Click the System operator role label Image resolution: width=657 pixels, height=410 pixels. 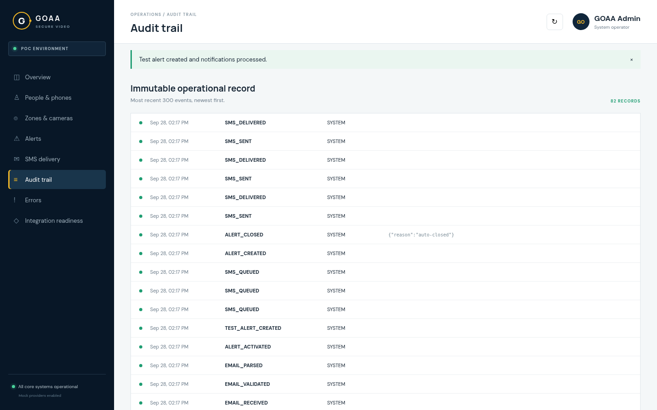(x=612, y=27)
